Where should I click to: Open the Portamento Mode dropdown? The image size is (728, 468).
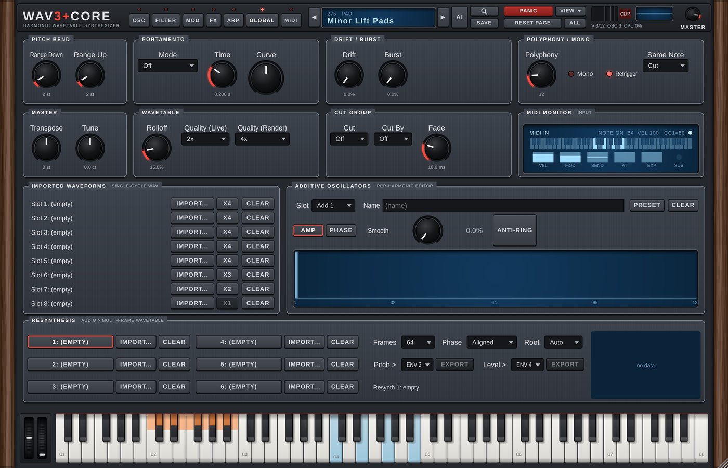point(167,66)
